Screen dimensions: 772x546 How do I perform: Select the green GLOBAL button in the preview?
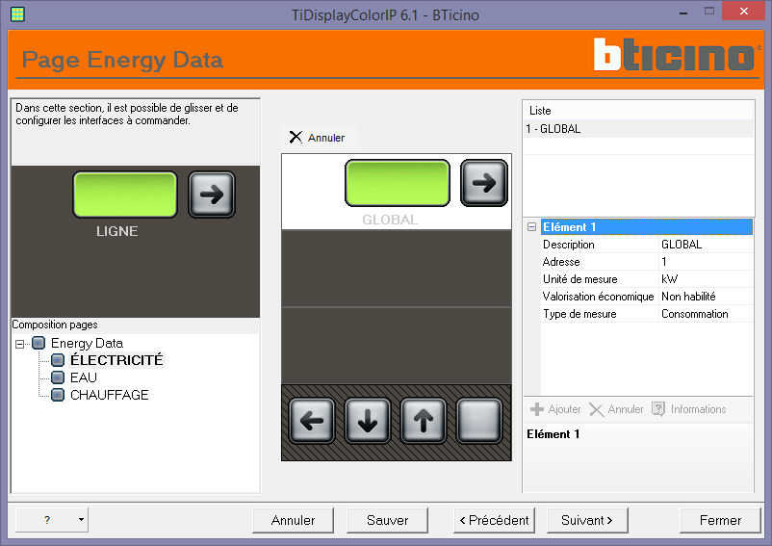tap(398, 183)
